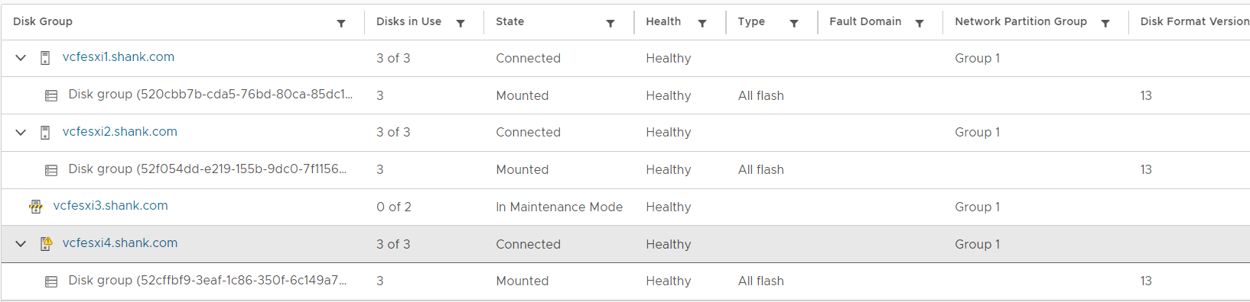This screenshot has width=1250, height=302.
Task: Open filter for Disk Group column
Action: (341, 23)
